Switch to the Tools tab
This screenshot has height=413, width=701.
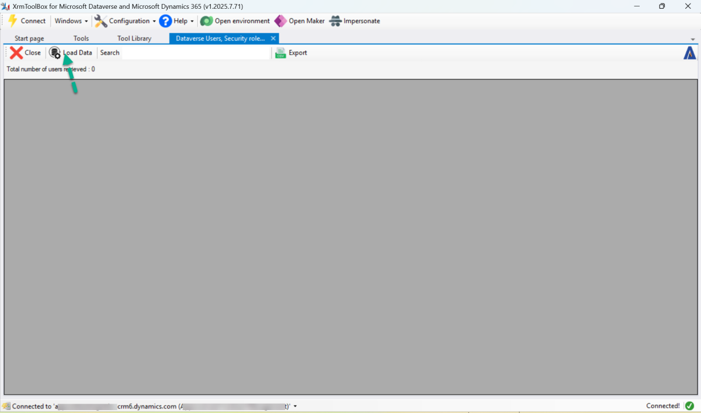click(x=81, y=38)
